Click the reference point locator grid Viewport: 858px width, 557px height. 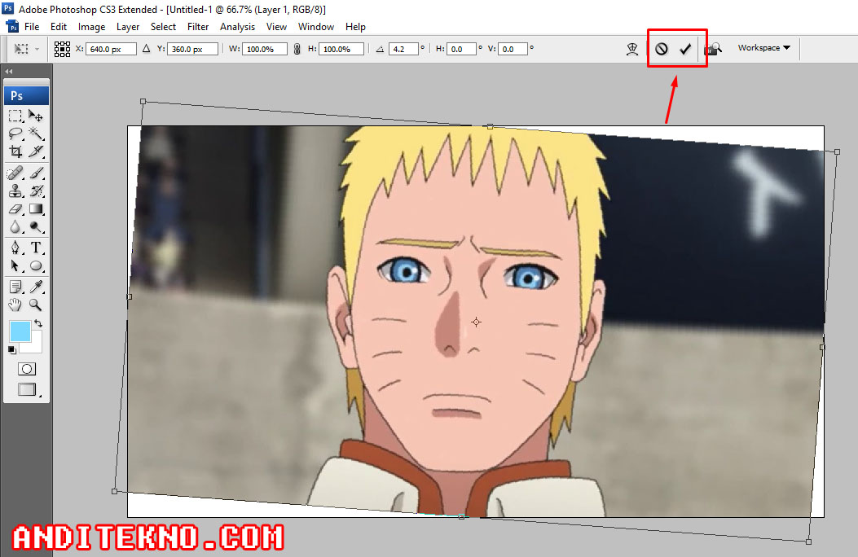pos(62,49)
